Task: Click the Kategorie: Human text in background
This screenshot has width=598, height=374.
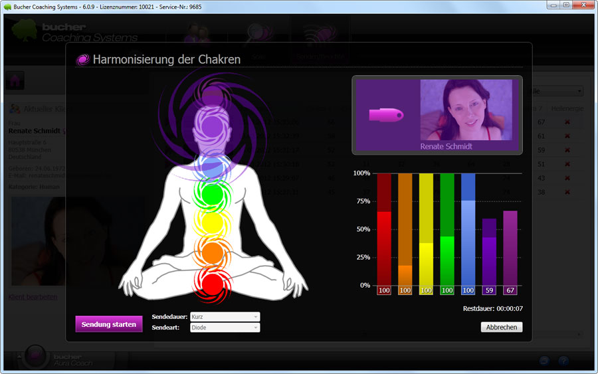Action: pyautogui.click(x=34, y=187)
